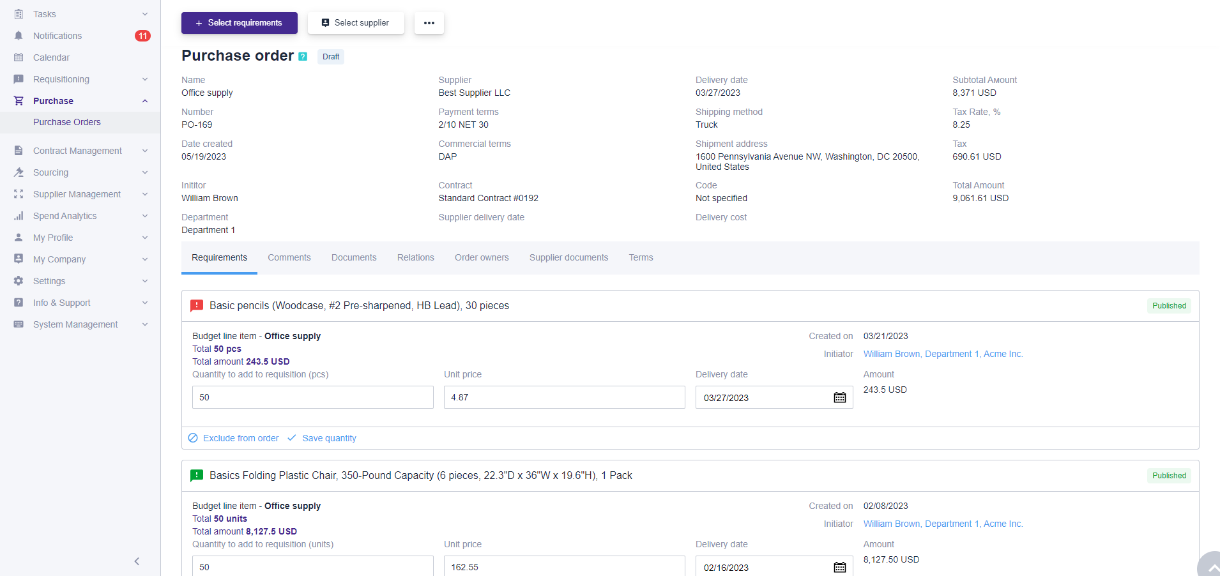1220x576 pixels.
Task: Click Exclude from order for the pencils item
Action: [240, 438]
